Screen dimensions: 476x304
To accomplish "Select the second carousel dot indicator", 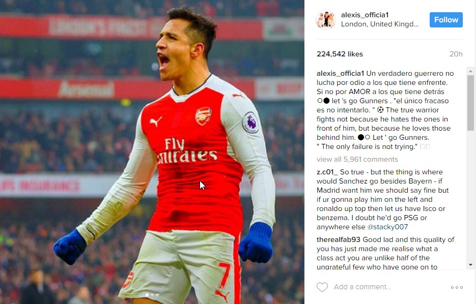I will pos(152,295).
